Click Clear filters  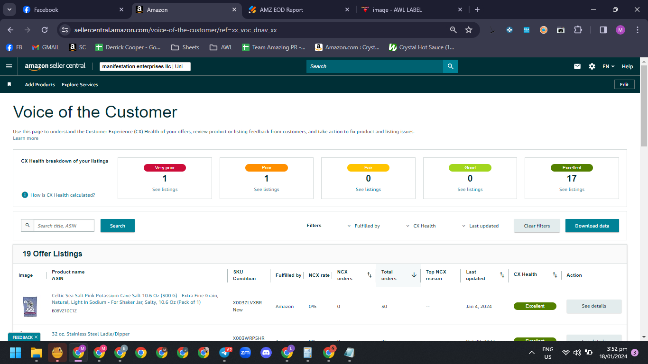tap(537, 226)
